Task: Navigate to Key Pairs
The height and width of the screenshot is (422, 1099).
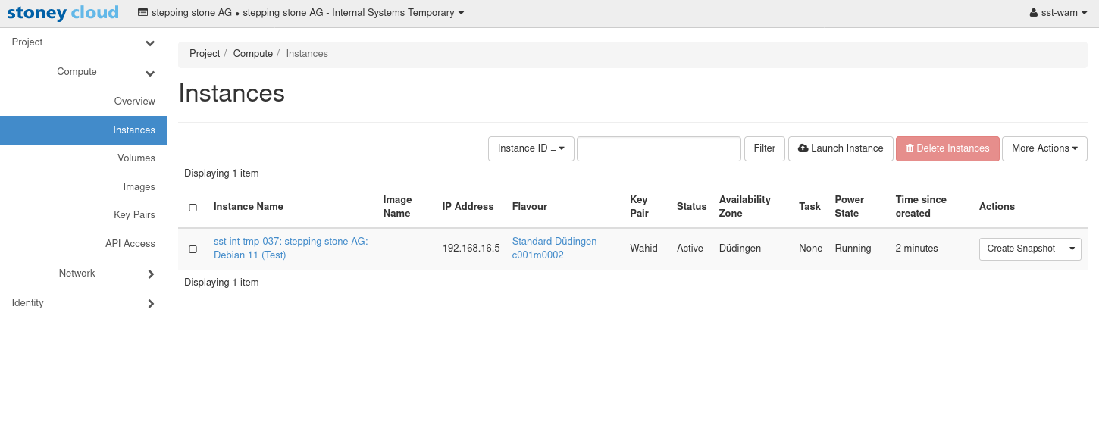Action: click(134, 215)
